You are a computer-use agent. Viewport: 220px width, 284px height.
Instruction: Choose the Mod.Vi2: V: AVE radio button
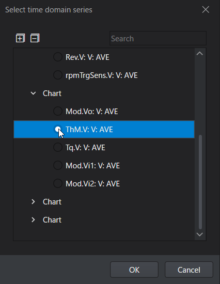pyautogui.click(x=58, y=183)
